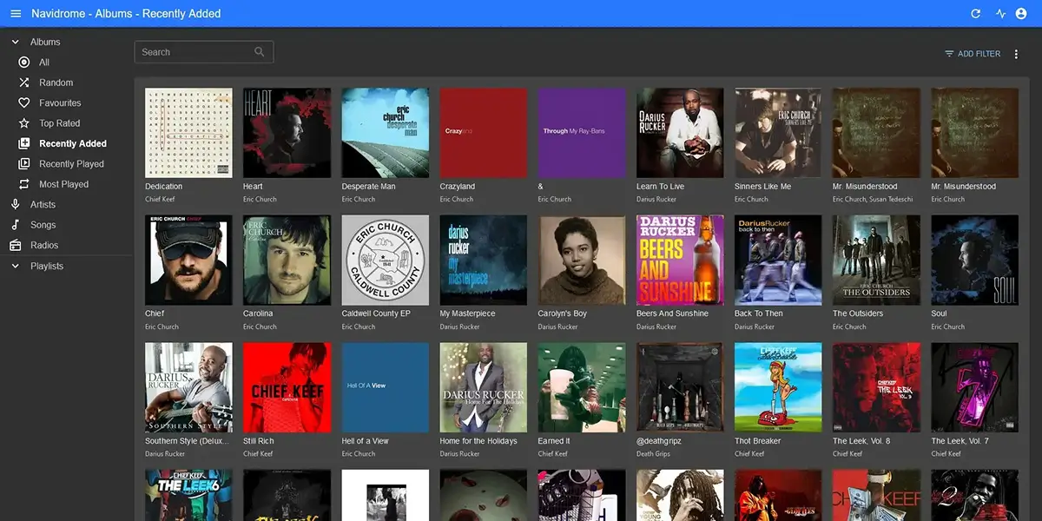Open Darius Rucker artist link under Learn To Live
Screen dimensions: 1042x521
[656, 199]
